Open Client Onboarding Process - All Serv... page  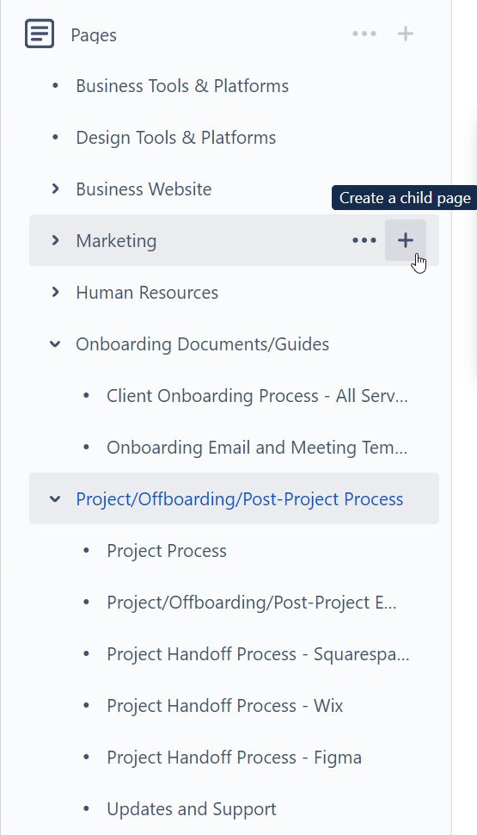tap(257, 396)
